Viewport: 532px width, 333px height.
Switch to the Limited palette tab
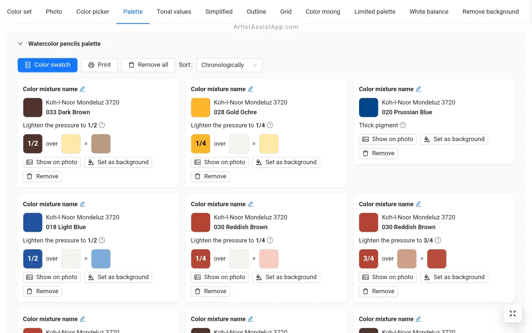[375, 12]
